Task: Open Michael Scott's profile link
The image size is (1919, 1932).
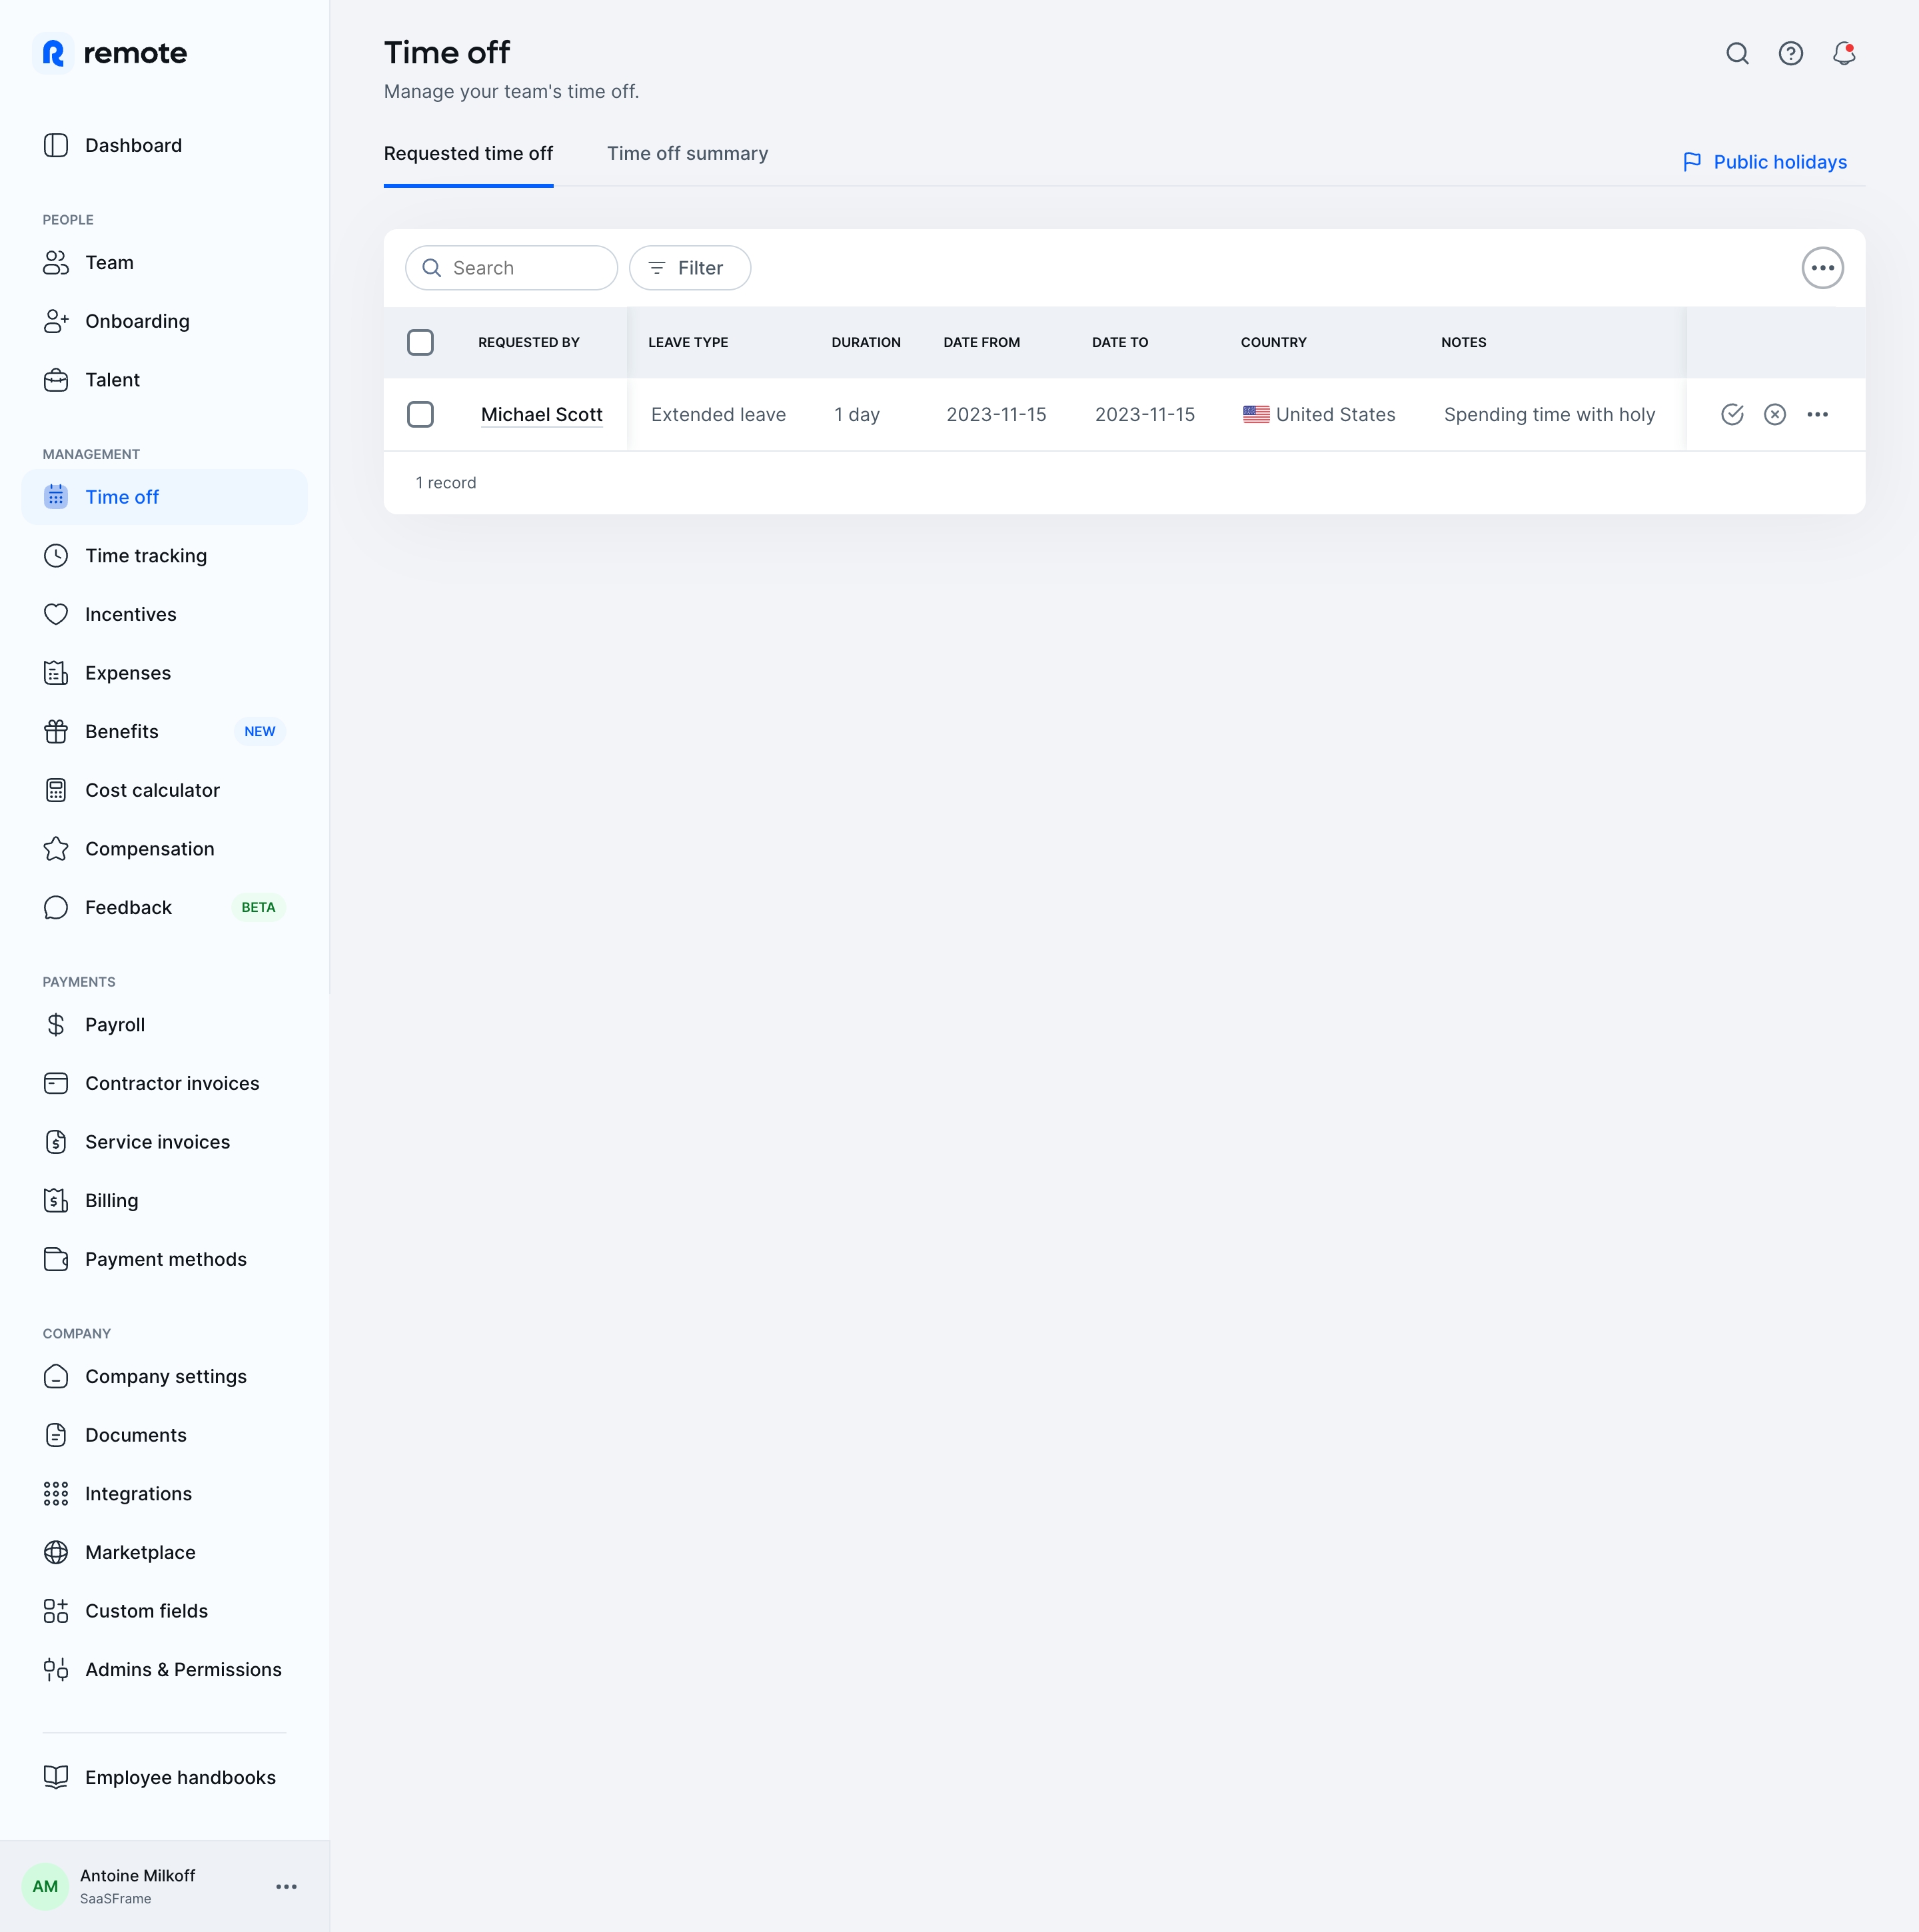Action: pos(541,414)
